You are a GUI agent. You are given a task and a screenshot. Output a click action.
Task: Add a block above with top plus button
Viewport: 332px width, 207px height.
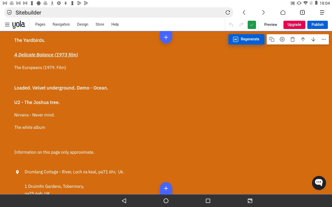[x=166, y=37]
